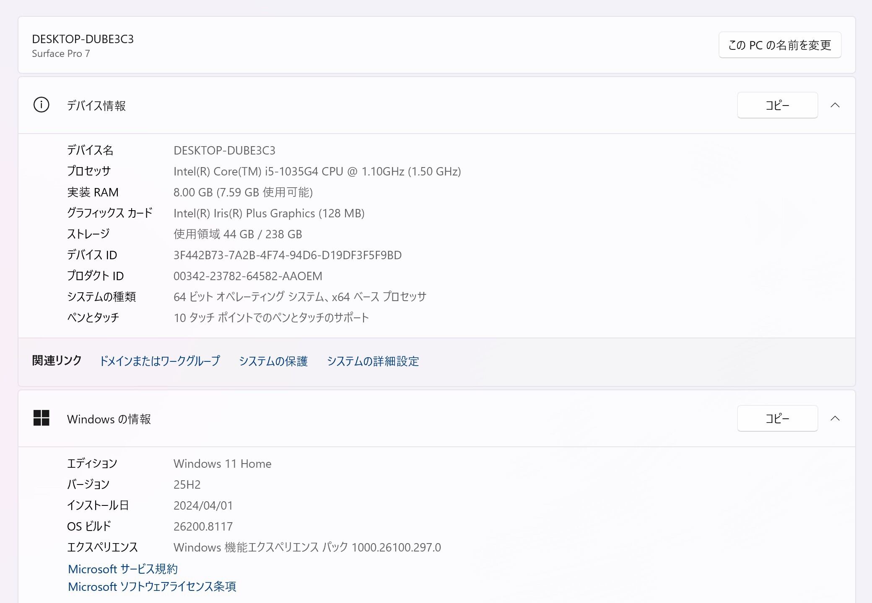872x603 pixels.
Task: Collapse the デバイス情報 section chevron
Action: coord(835,105)
